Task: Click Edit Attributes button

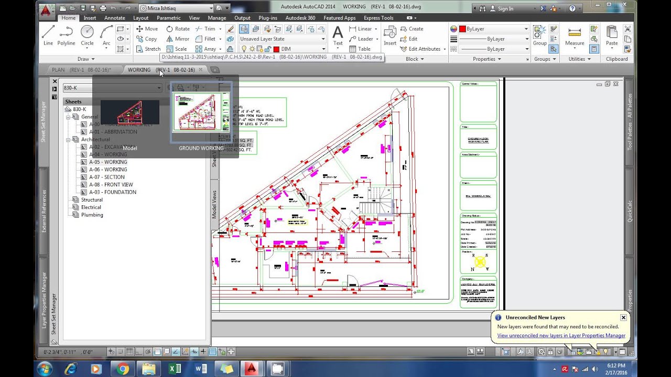Action: [x=422, y=49]
